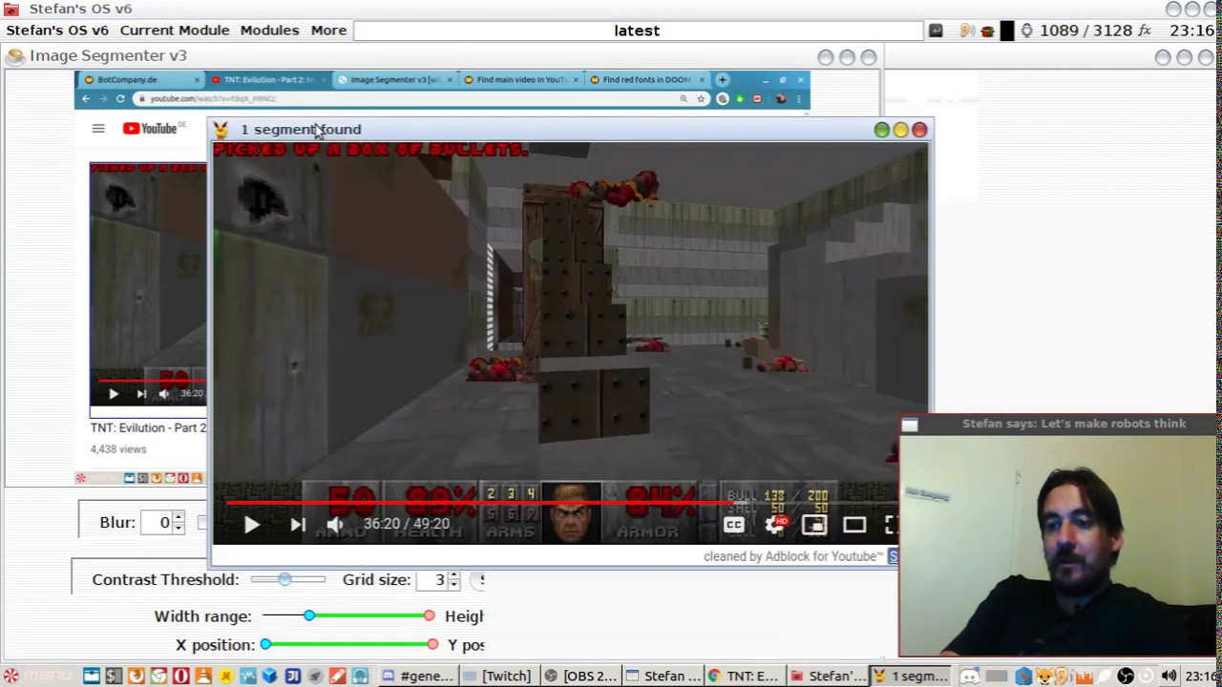1222x687 pixels.
Task: Switch to the [Twitch] taskbar window
Action: pyautogui.click(x=497, y=677)
